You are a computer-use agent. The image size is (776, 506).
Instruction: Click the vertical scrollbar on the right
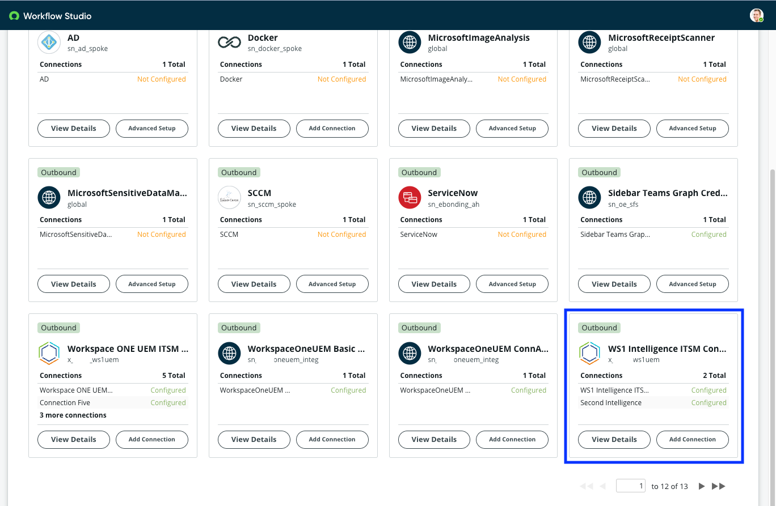(x=772, y=283)
